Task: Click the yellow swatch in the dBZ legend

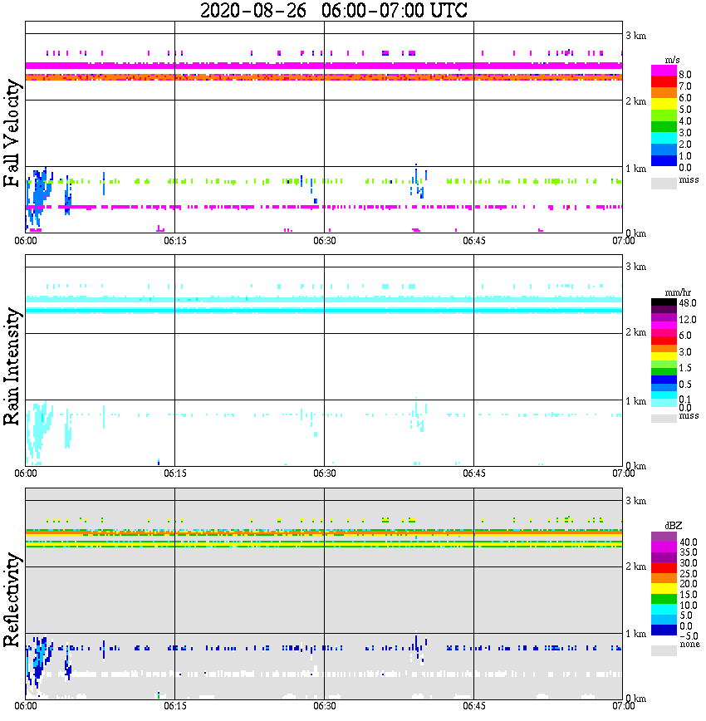Action: coord(664,589)
